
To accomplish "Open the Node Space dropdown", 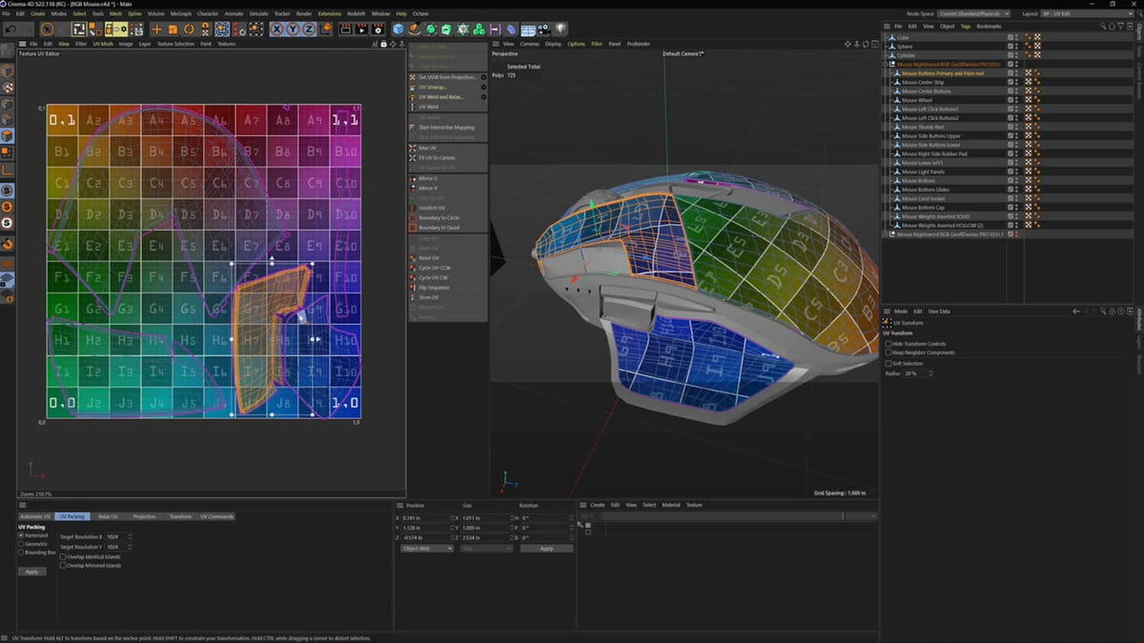I will pyautogui.click(x=973, y=14).
